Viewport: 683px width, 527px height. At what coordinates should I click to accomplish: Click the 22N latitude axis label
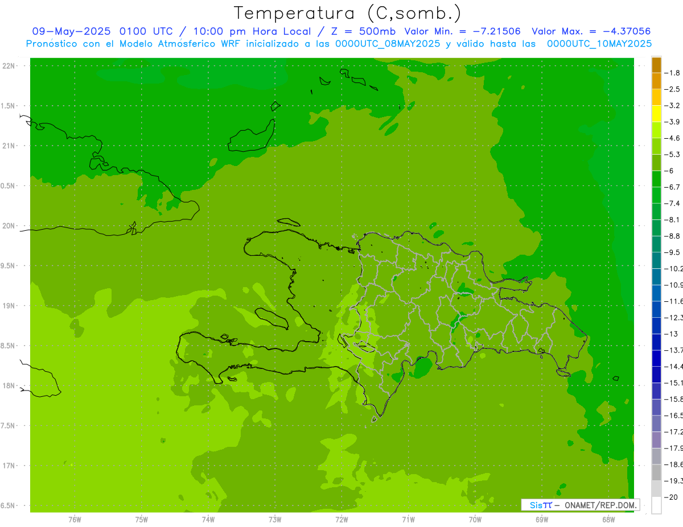tap(10, 66)
